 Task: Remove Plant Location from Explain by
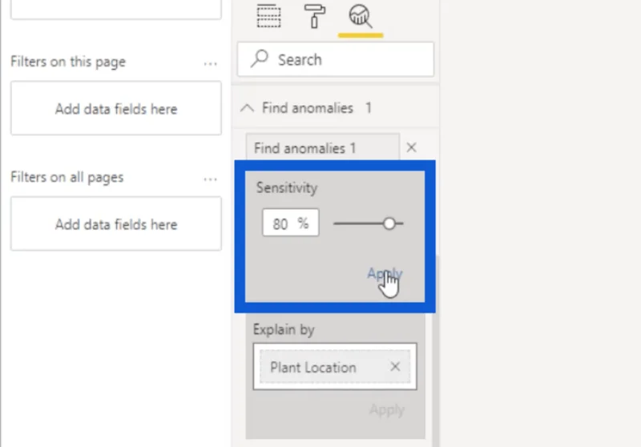pos(395,367)
